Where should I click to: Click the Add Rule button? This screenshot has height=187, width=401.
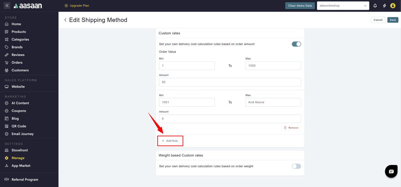coord(170,141)
